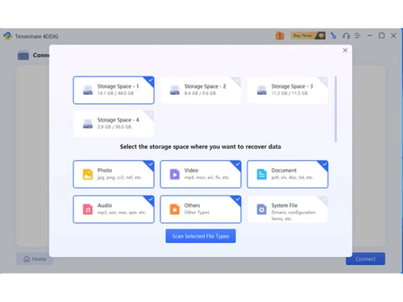Viewport: 403px width, 302px height.
Task: Click the storage list vertical scrollbar
Action: 335,109
